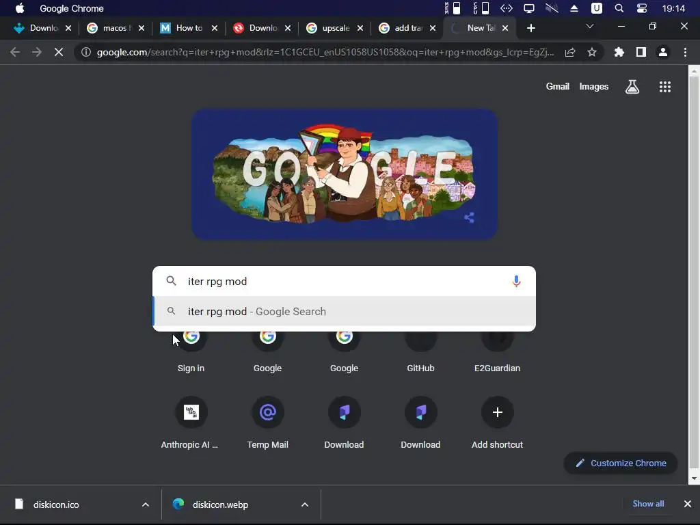Viewport: 700px width, 525px height.
Task: Open Spotlight search in menu bar
Action: [x=619, y=8]
